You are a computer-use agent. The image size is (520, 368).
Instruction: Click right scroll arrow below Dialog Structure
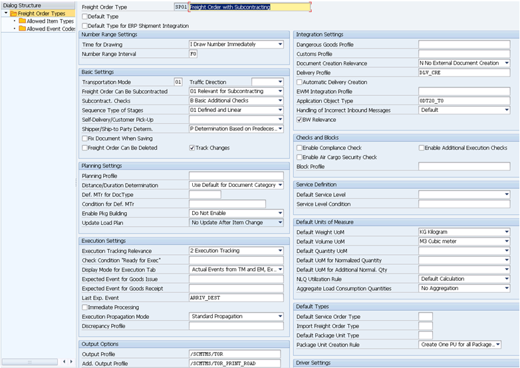71,361
